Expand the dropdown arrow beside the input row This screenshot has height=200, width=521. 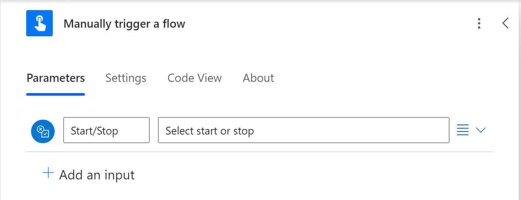(x=481, y=130)
